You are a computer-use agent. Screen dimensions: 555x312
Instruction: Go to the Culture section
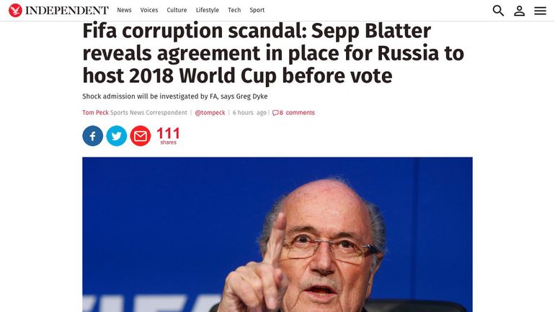coord(177,10)
